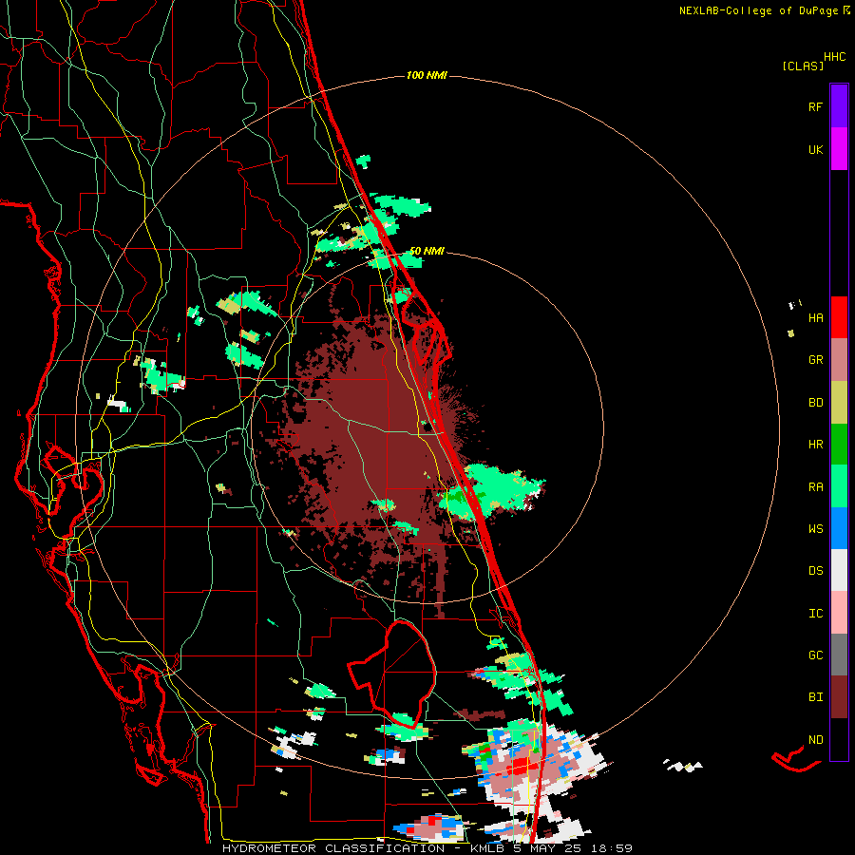855x855 pixels.
Task: Click the WS blue legend swatch
Action: (839, 528)
